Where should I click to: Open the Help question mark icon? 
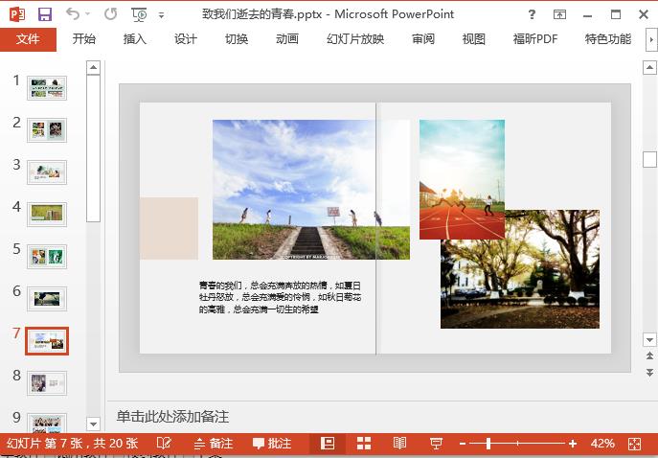[x=532, y=14]
